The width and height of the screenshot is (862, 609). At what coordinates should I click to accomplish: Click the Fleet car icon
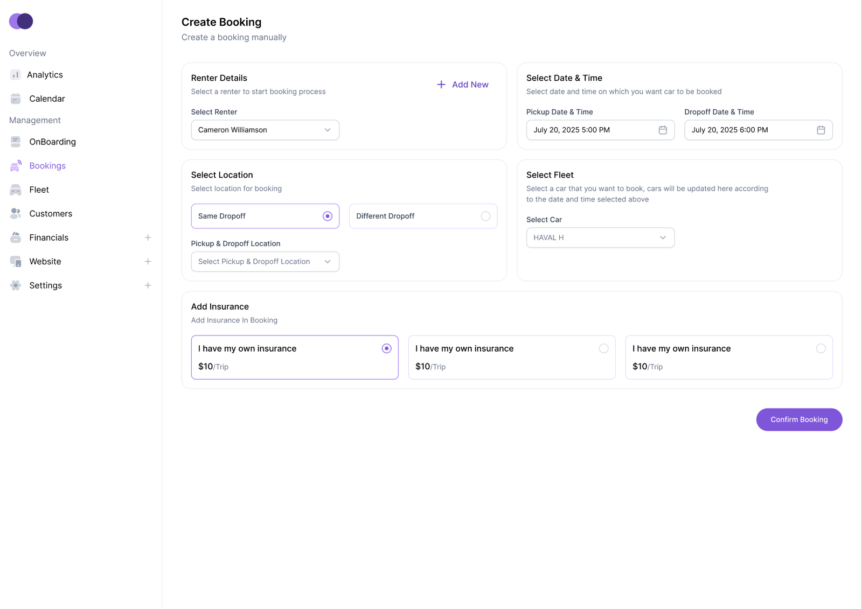coord(16,190)
